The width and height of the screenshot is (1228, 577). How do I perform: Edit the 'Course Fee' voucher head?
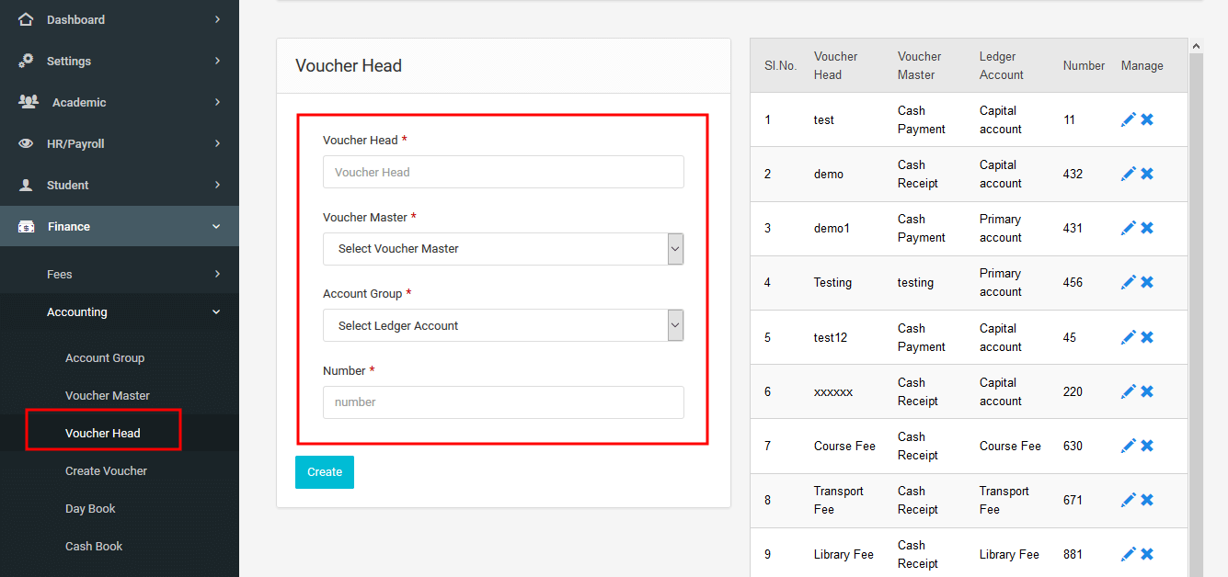tap(1129, 446)
